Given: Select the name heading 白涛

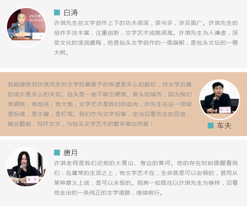Looking at the screenshot, I should 71,12.
